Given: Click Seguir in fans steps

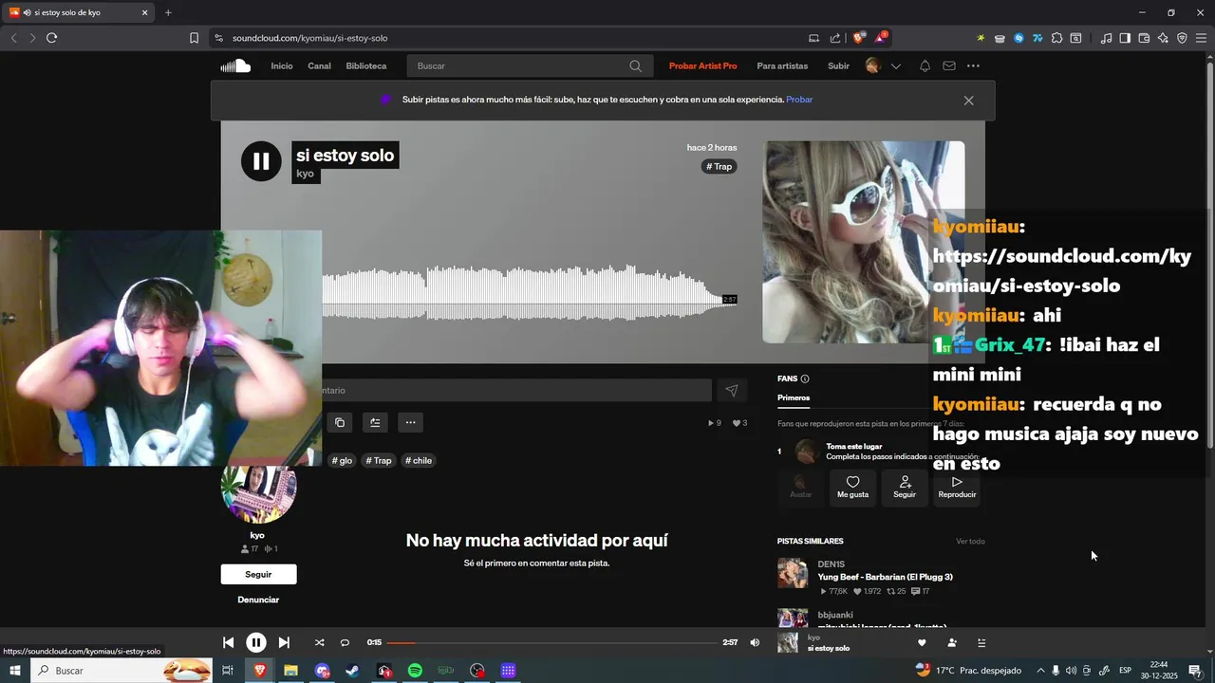Looking at the screenshot, I should (x=905, y=488).
